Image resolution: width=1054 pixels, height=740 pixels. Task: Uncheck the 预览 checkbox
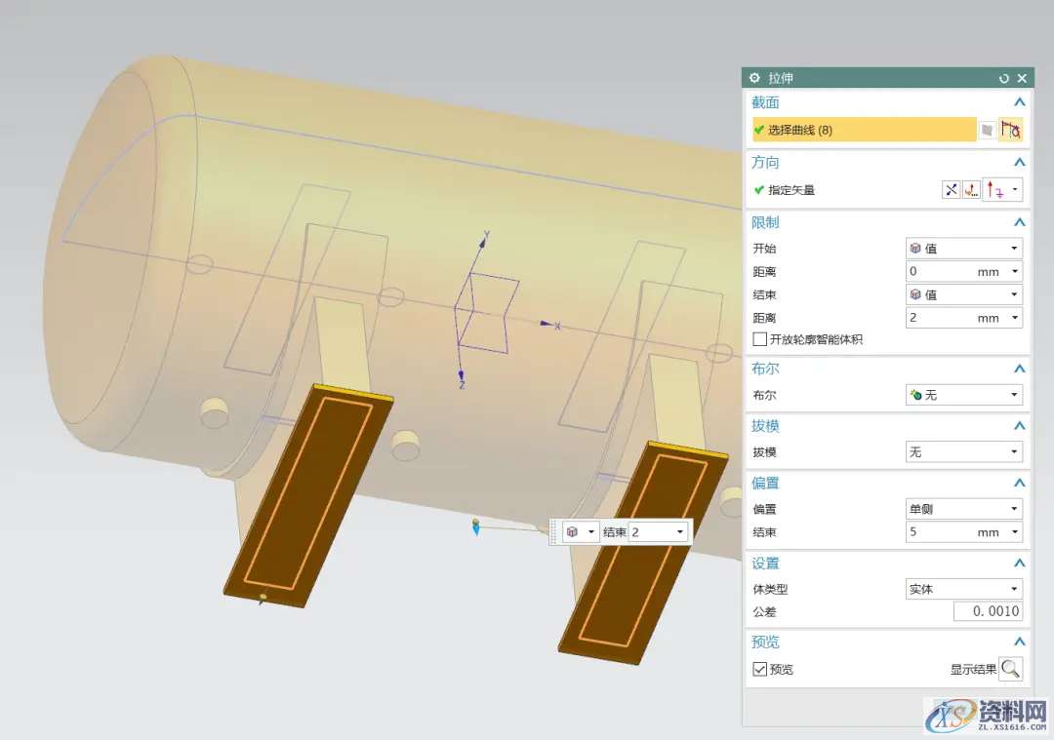(x=760, y=669)
